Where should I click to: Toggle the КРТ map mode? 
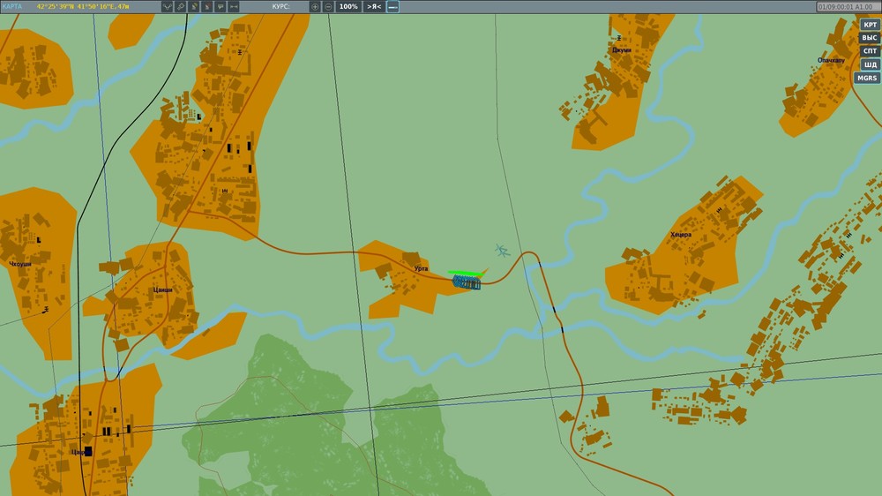[870, 24]
